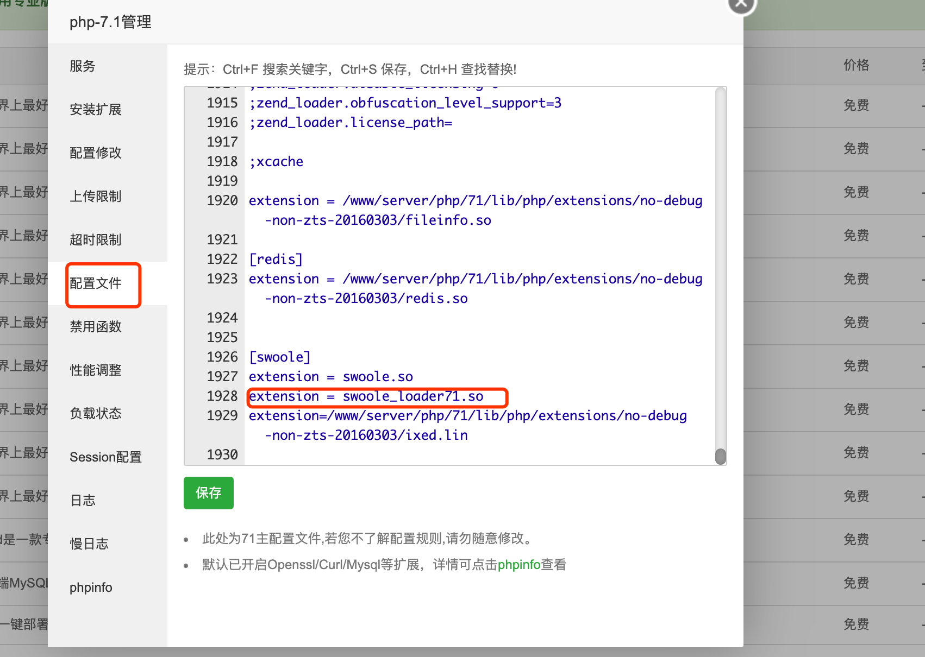Click the zend_loader.obfuscation_level_support line
The height and width of the screenshot is (657, 925).
[405, 103]
